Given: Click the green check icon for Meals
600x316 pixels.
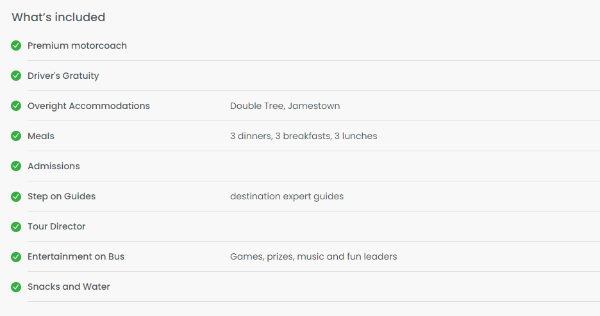Looking at the screenshot, I should point(16,136).
